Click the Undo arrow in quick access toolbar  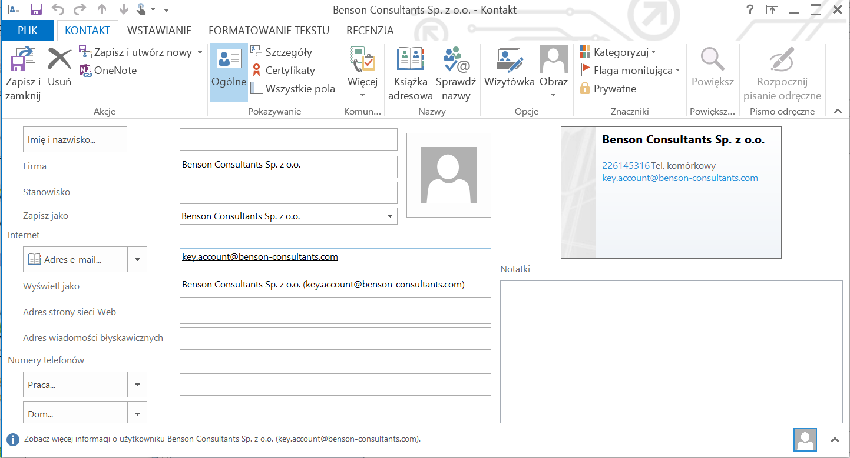click(x=58, y=9)
